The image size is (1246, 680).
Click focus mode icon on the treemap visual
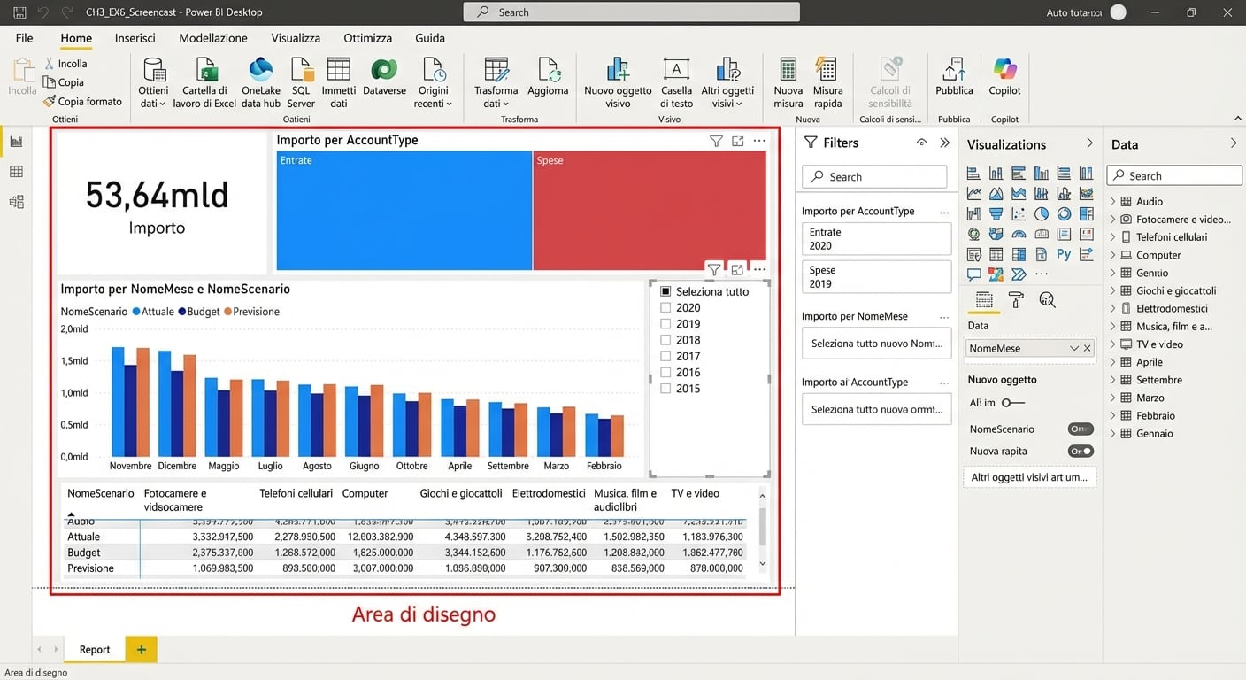point(737,142)
